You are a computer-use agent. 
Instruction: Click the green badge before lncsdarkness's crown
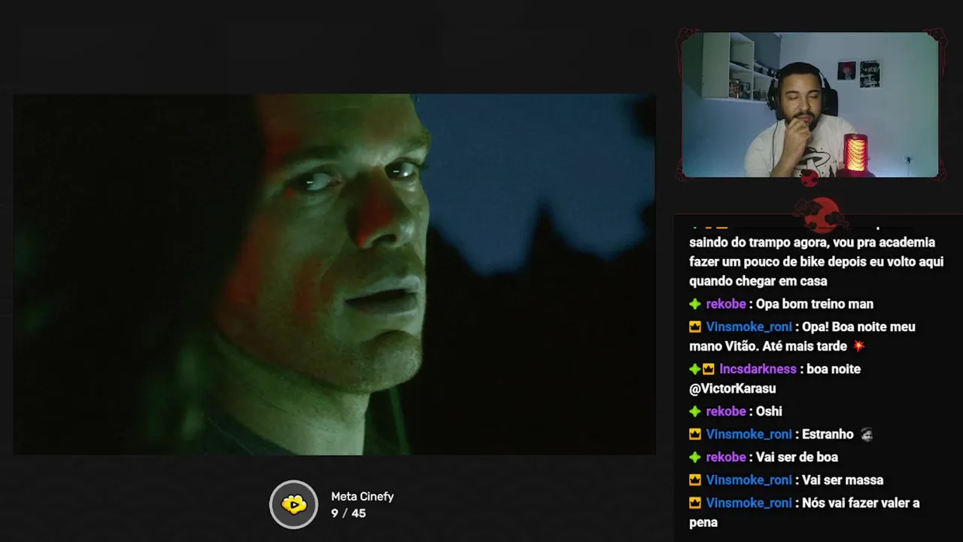click(695, 369)
